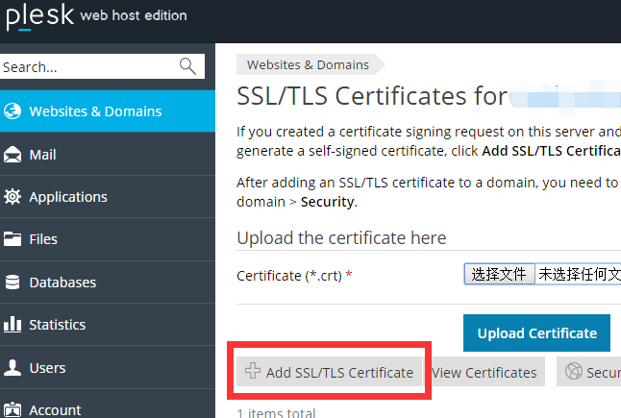
Task: Click the plus icon on Add SSL/TLS Certificate
Action: click(x=253, y=372)
